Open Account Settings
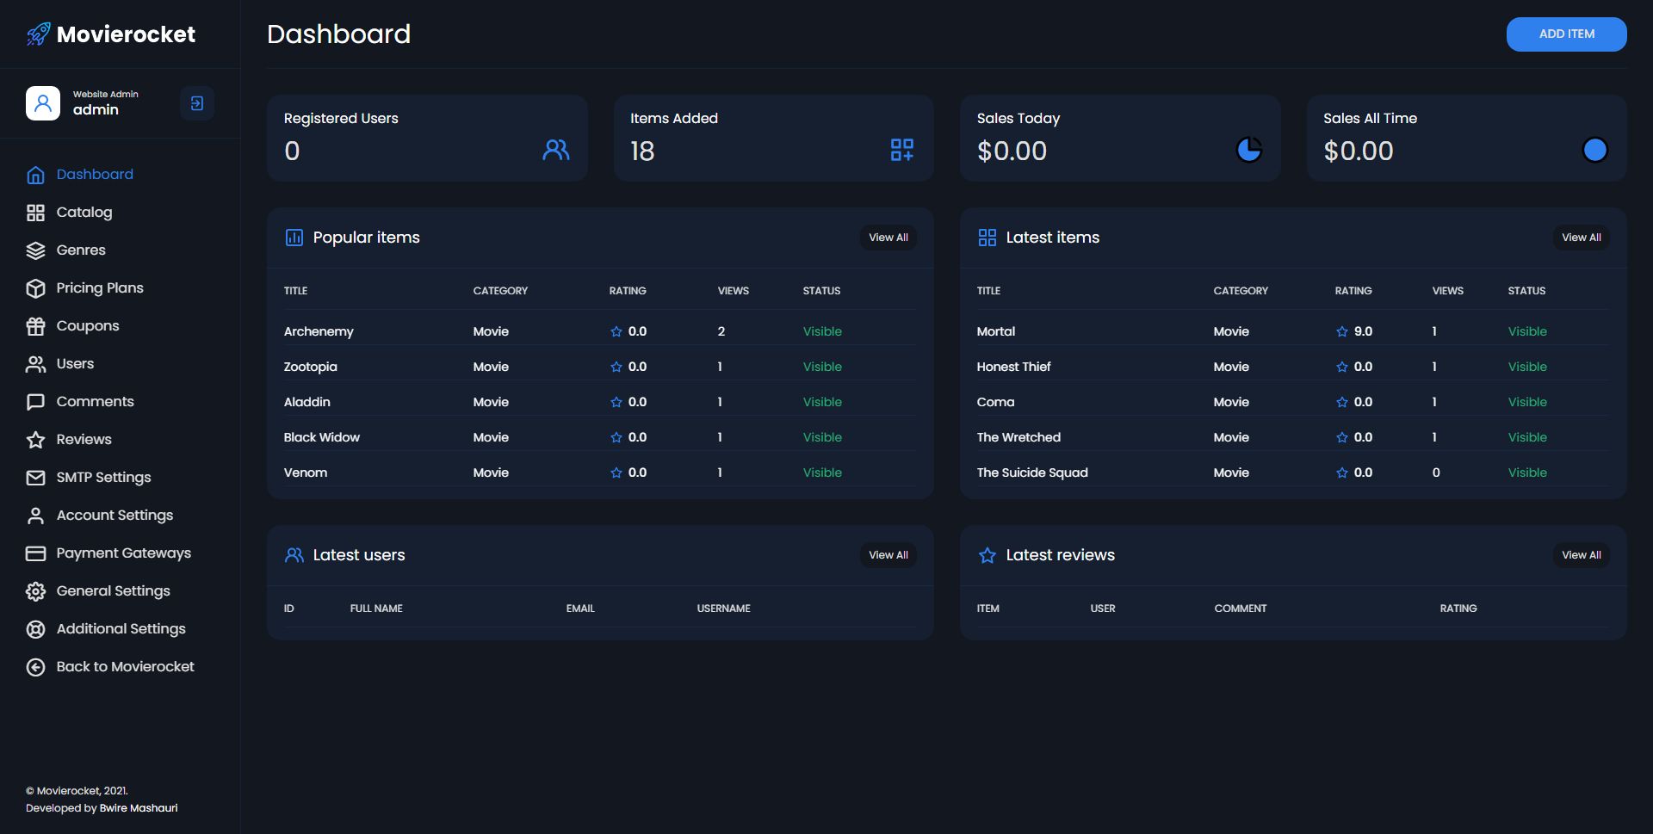Screen dimensions: 1653x834 pos(115,515)
